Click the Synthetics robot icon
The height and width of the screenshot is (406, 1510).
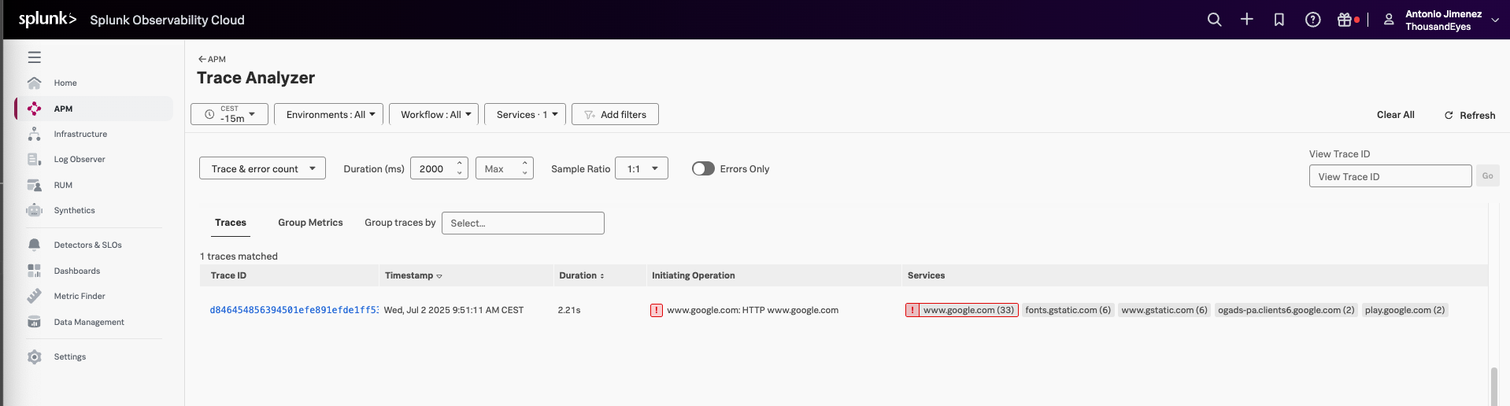pyautogui.click(x=34, y=210)
